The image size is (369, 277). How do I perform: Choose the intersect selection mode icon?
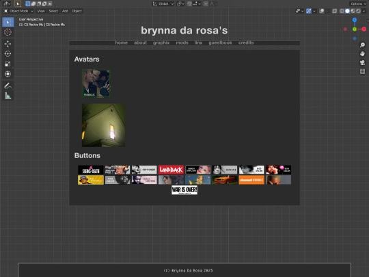tap(50, 4)
